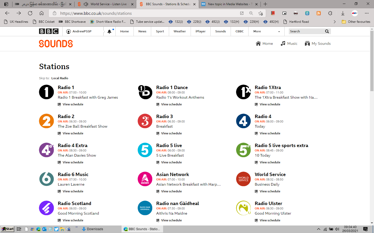
Task: Open Radio 4 Today programme title
Action: (x=260, y=126)
